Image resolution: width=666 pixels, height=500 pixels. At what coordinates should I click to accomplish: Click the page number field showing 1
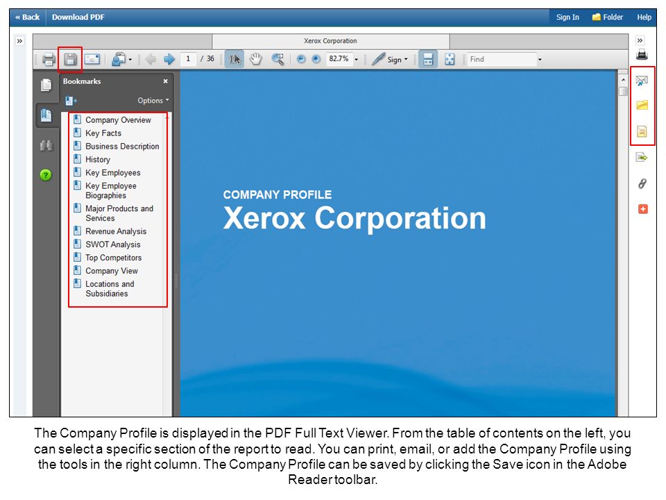coord(188,58)
